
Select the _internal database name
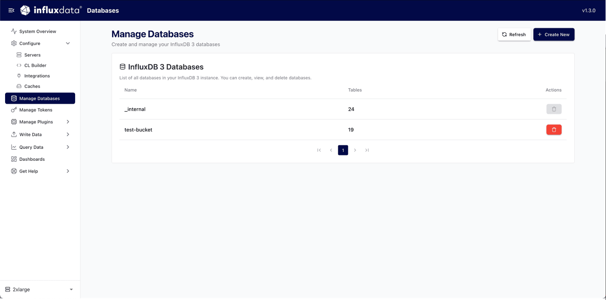135,109
